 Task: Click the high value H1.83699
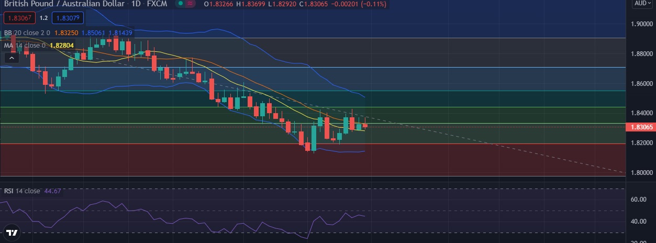coord(251,4)
